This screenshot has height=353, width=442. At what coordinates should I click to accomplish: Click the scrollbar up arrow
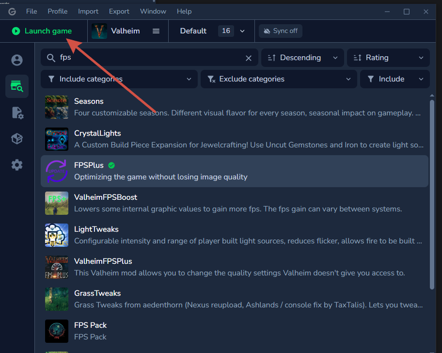point(432,96)
